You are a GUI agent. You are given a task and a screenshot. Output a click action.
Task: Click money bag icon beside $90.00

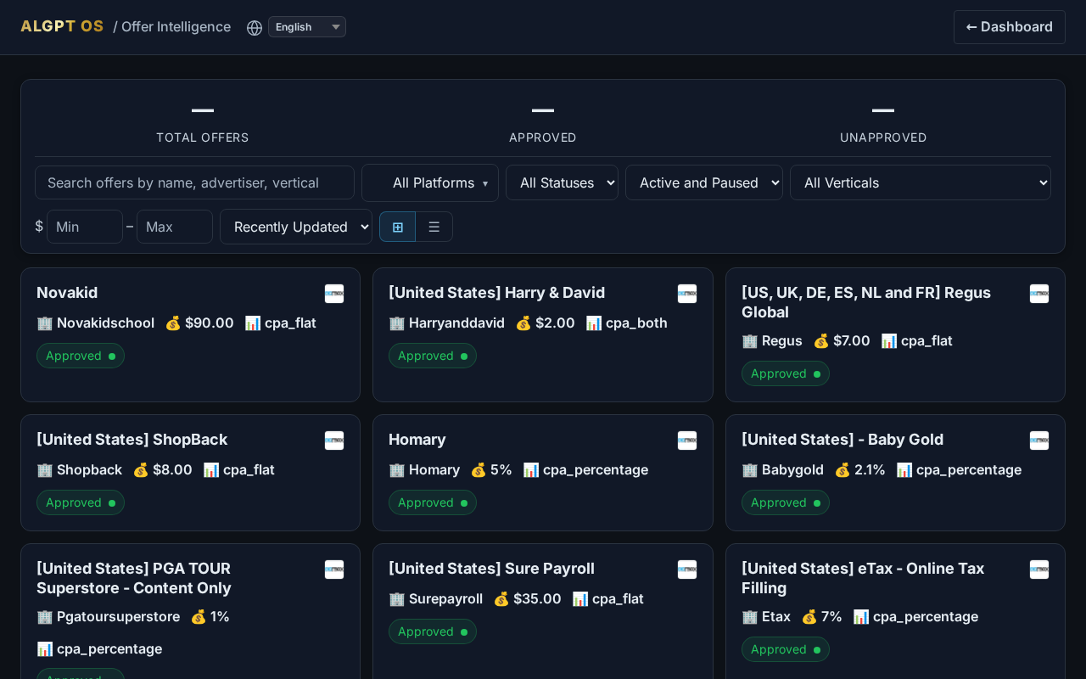click(173, 323)
